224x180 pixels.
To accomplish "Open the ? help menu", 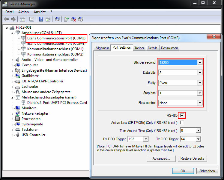I will (x=51, y=12).
